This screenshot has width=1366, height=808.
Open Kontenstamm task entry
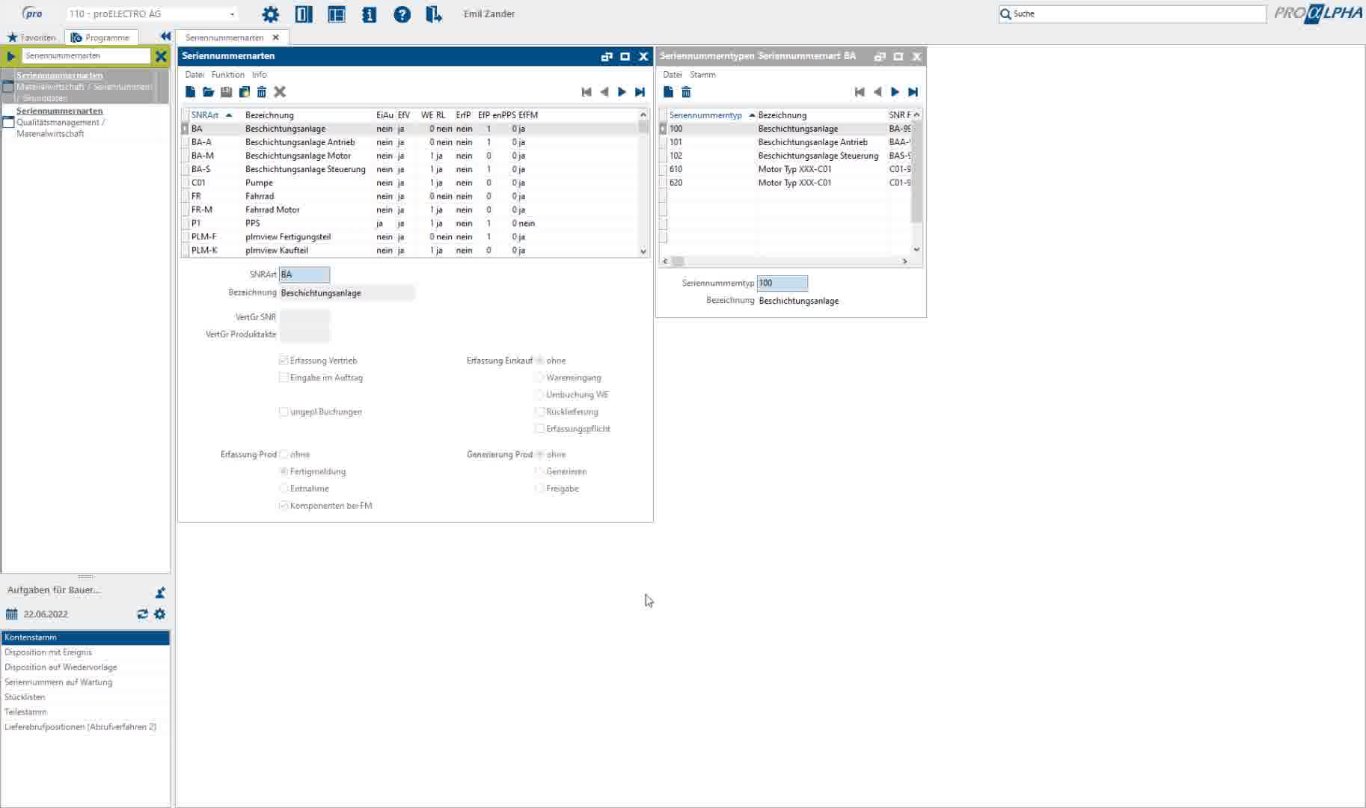[x=85, y=637]
